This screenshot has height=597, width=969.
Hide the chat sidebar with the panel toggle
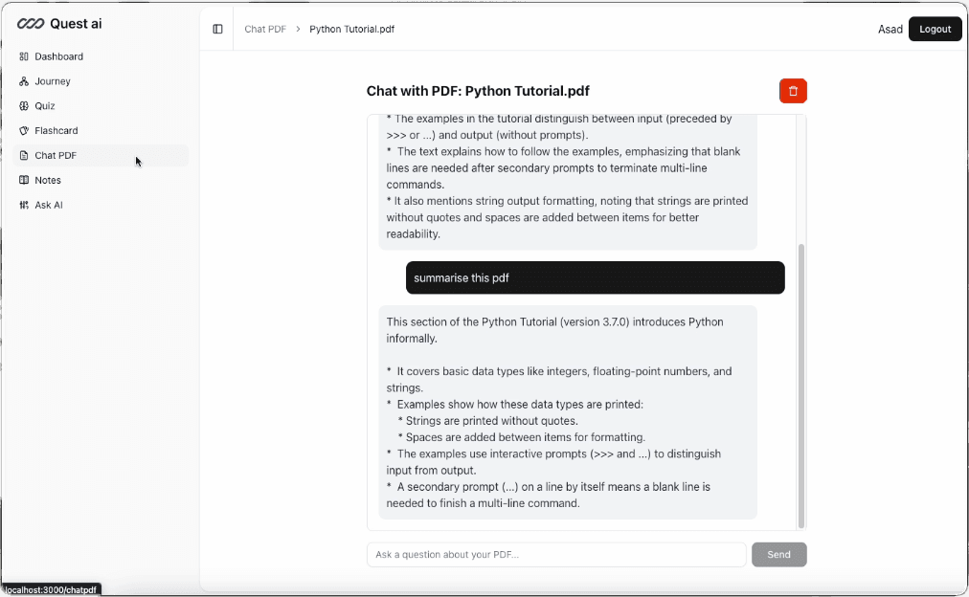tap(217, 28)
